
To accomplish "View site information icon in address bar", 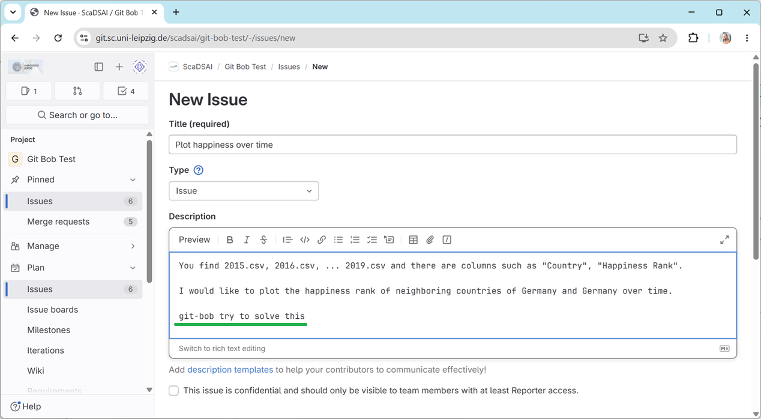I will click(x=84, y=38).
